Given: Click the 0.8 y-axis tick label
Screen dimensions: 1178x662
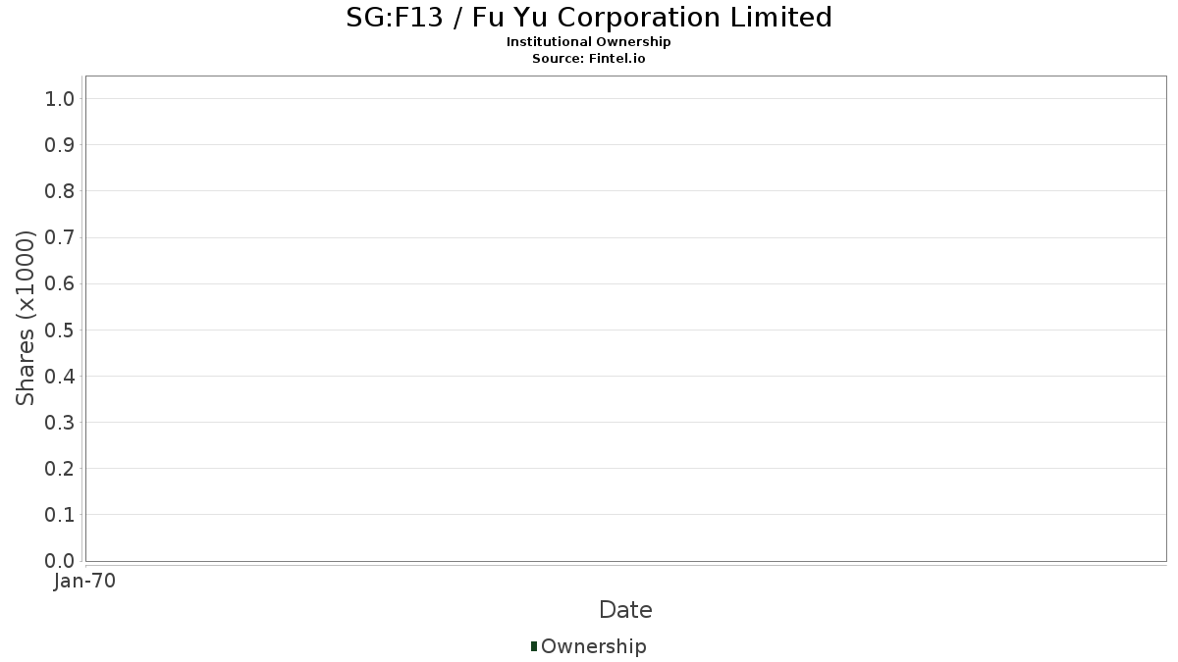Looking at the screenshot, I should [x=60, y=191].
